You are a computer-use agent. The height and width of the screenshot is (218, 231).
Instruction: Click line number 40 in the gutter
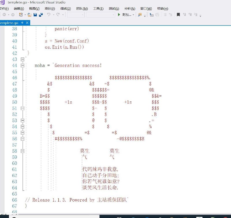pos(14,41)
